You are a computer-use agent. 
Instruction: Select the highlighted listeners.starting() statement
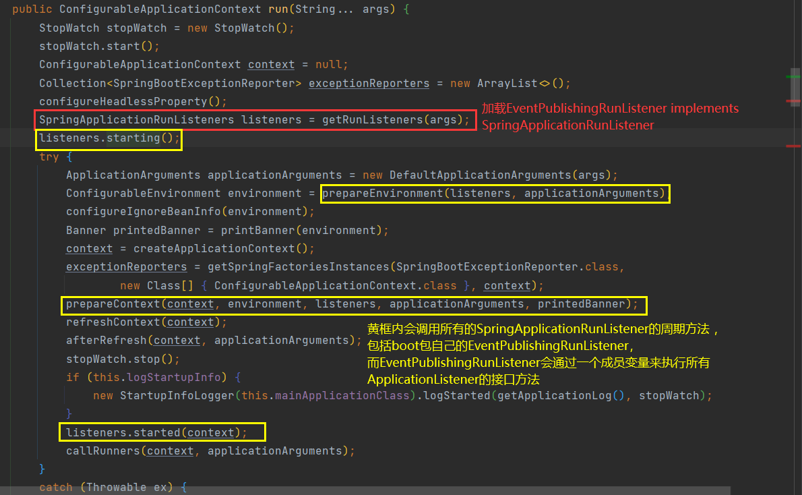[x=108, y=138]
